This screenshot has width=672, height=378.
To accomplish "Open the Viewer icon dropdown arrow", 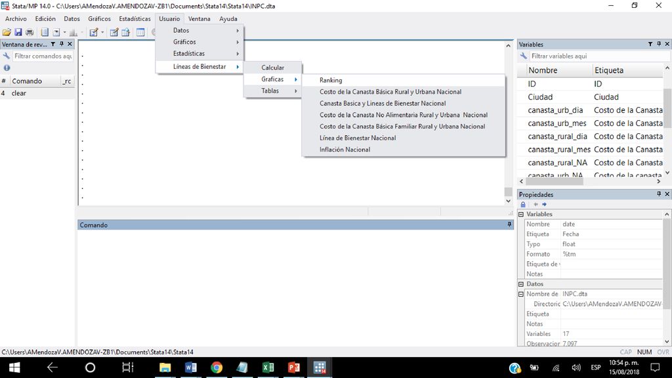I will (x=65, y=32).
